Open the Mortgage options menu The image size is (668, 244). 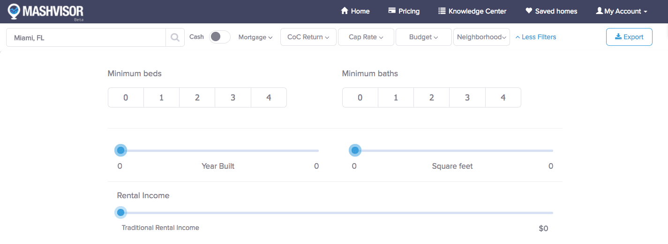(255, 37)
